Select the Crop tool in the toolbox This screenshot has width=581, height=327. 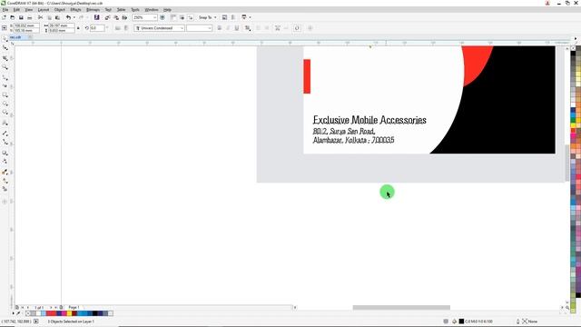point(5,58)
